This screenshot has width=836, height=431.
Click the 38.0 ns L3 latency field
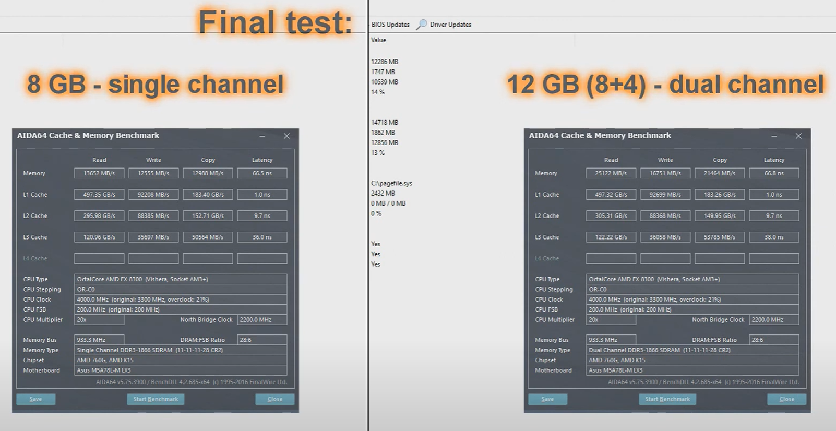[774, 237]
